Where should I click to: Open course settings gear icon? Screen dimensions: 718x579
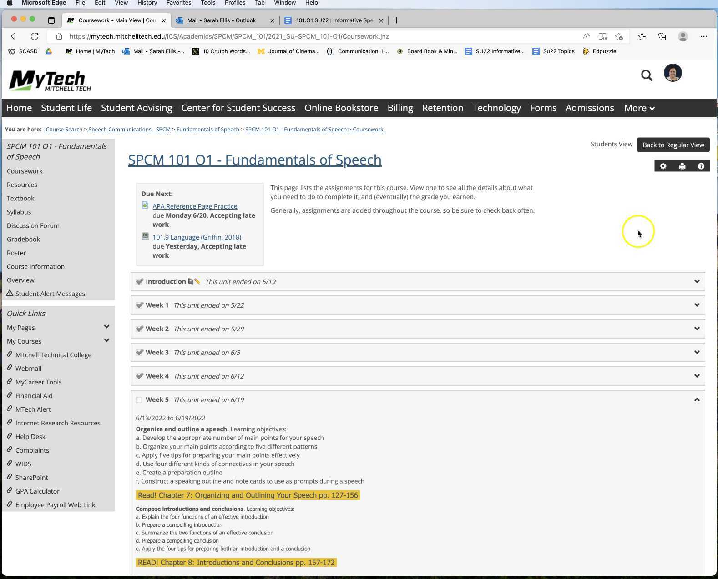click(663, 166)
